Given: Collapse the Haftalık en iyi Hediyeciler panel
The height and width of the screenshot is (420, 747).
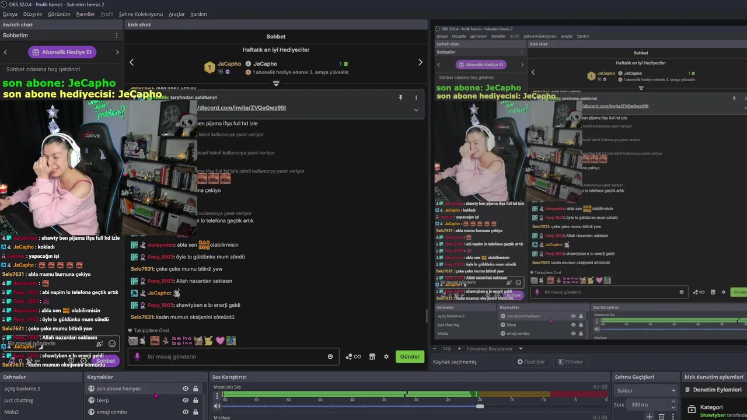Looking at the screenshot, I should pyautogui.click(x=276, y=83).
